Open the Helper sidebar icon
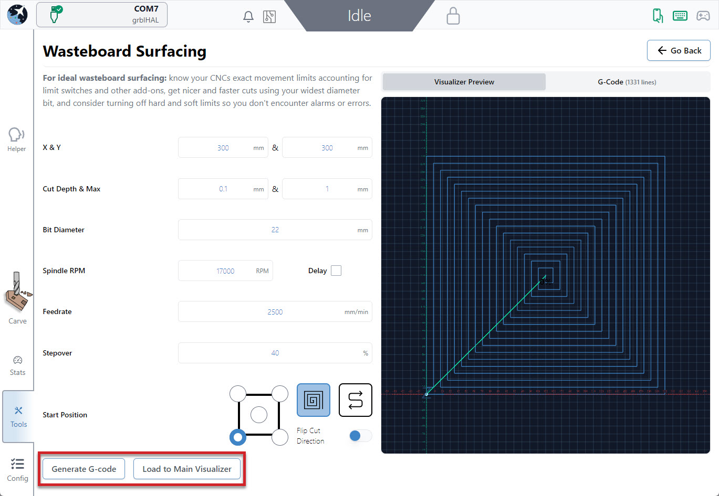The height and width of the screenshot is (496, 719). [x=17, y=139]
